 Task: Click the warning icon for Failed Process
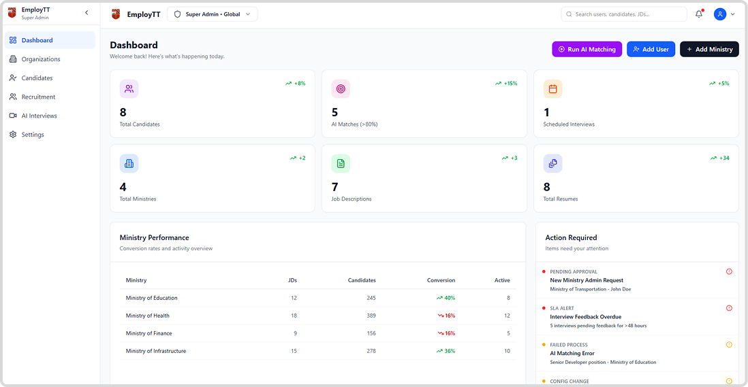point(729,345)
